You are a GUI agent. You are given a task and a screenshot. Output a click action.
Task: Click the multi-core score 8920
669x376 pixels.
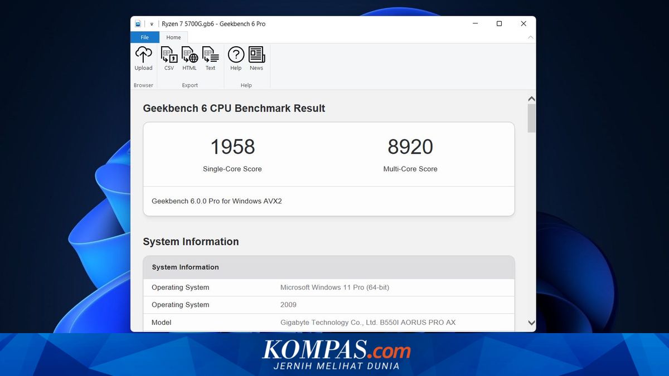[x=410, y=147]
